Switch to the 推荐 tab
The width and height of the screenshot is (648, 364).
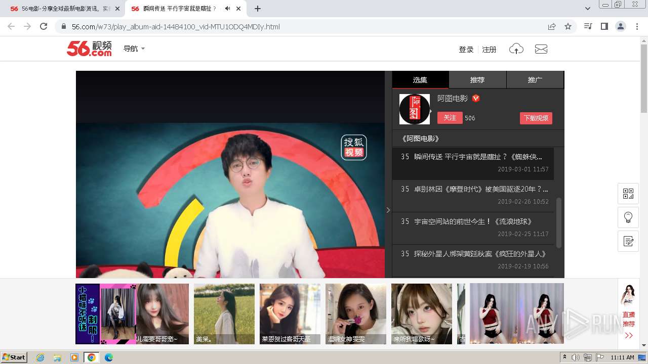coord(477,80)
